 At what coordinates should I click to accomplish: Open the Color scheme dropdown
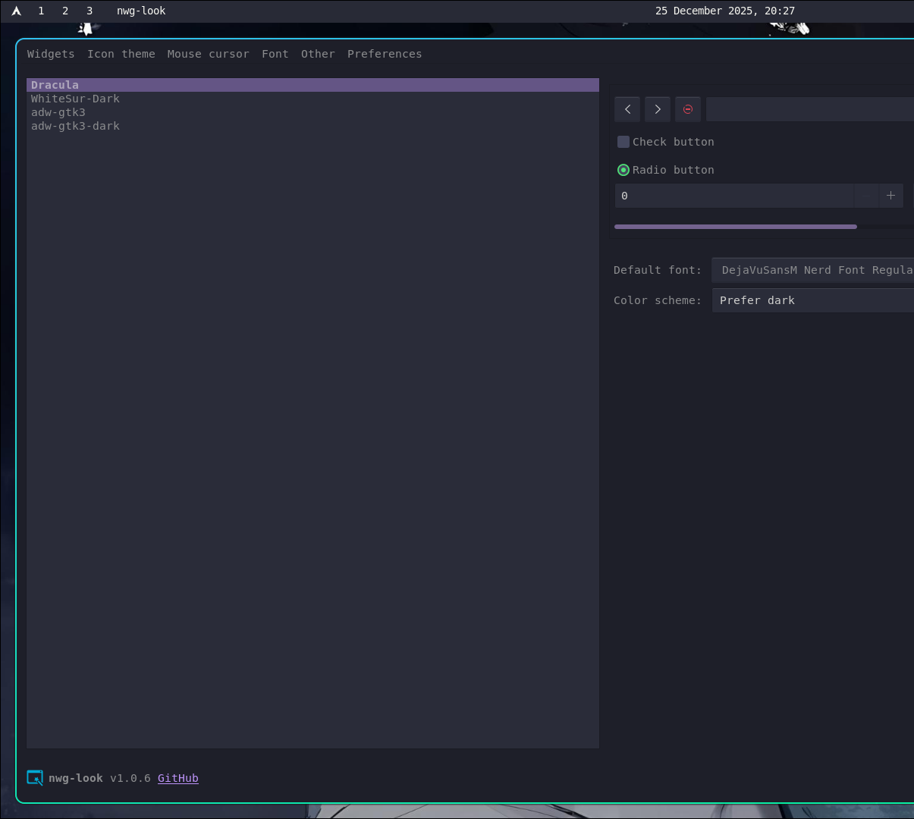pos(812,300)
